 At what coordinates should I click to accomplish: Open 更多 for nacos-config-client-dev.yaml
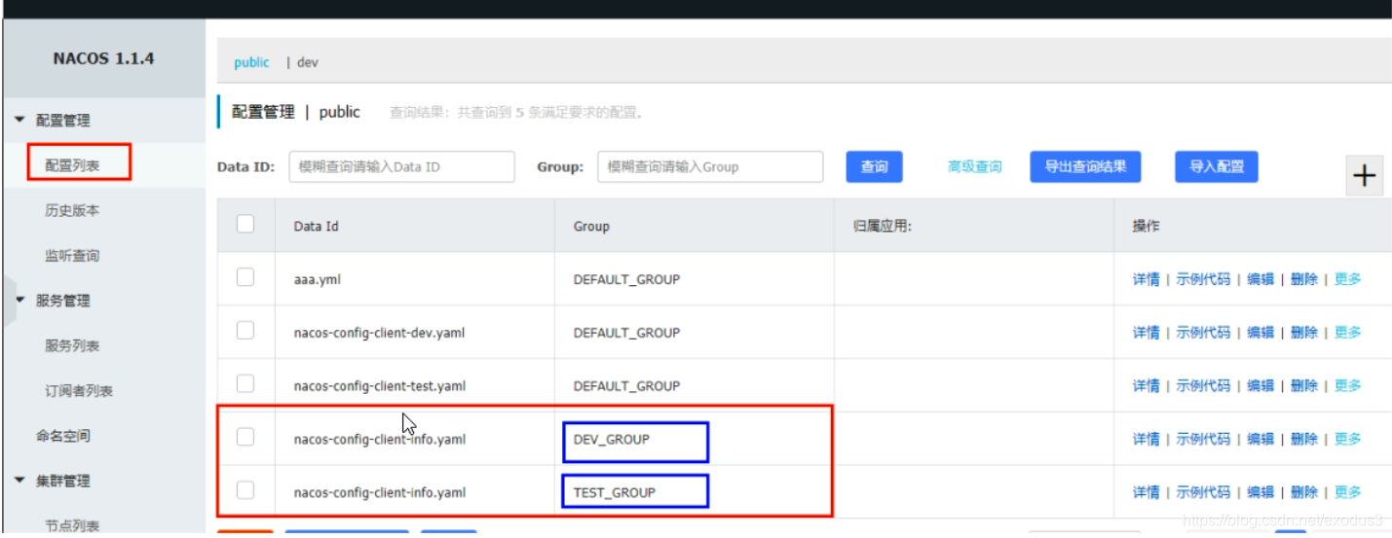pyautogui.click(x=1348, y=332)
